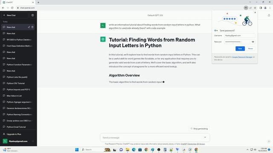Open the 'Find Class Definition Method' chat
Screen dimensions: 273x153
pyautogui.click(x=18, y=46)
